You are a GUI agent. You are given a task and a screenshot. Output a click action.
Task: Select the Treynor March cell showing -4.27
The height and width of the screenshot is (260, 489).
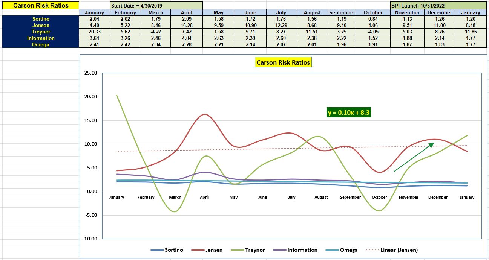[x=156, y=32]
